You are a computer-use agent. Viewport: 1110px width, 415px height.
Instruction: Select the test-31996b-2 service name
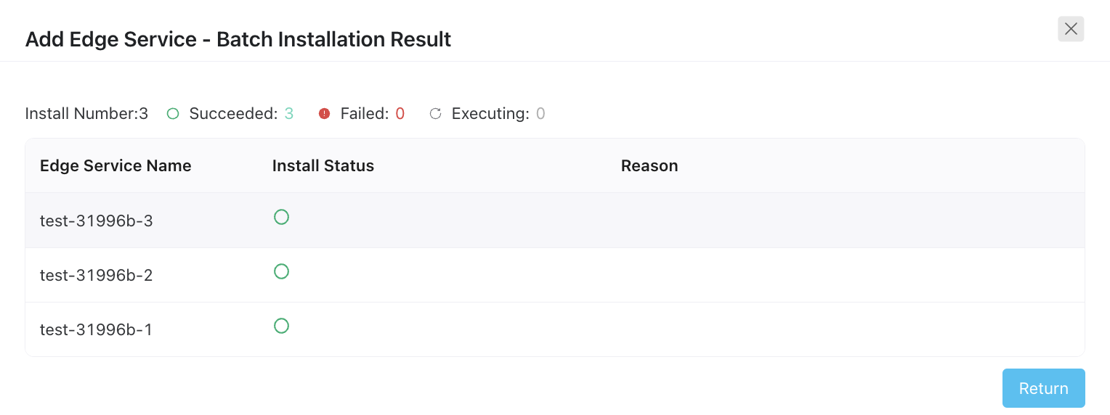tap(97, 275)
